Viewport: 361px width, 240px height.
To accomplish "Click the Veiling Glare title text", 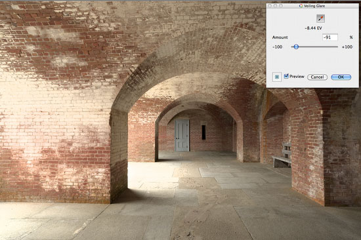I will point(314,6).
